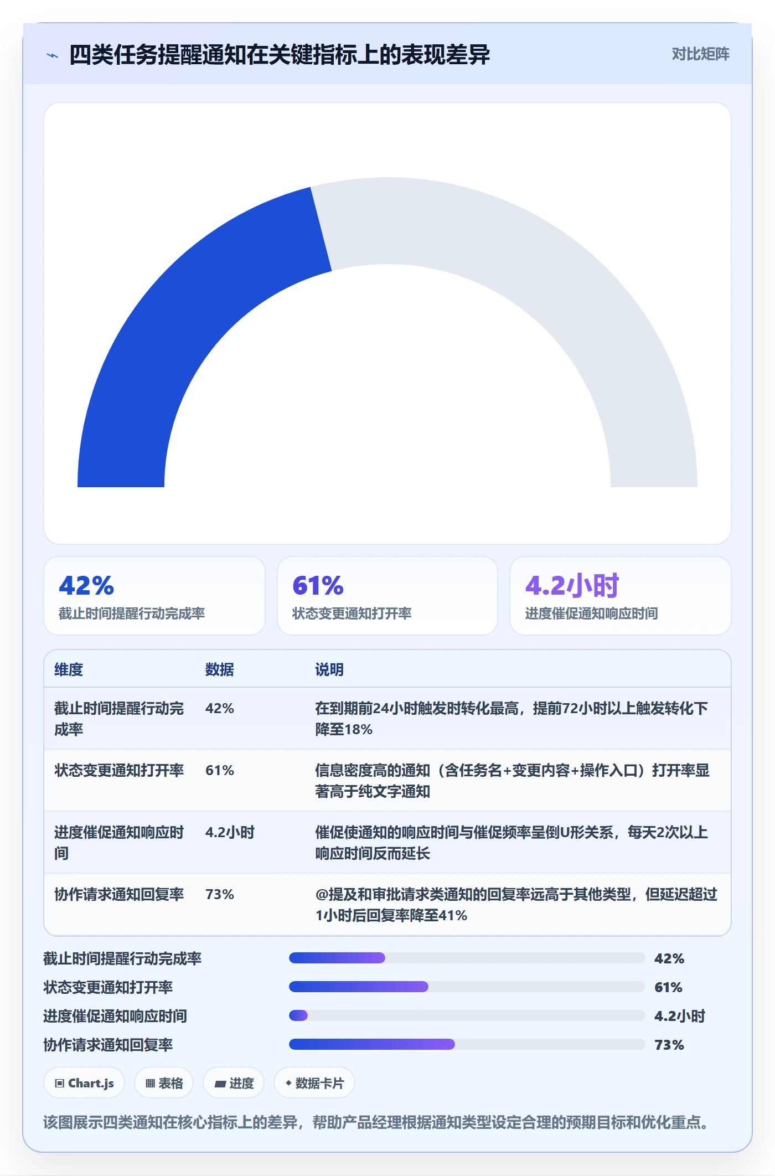Click the 4.2小时 value beside progress bar
Viewport: 775px width, 1176px height.
click(x=680, y=1016)
